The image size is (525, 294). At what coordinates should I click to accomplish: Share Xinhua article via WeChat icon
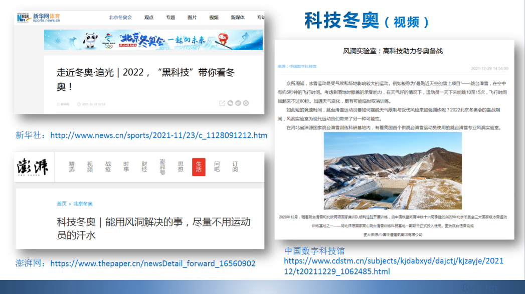coord(230,103)
